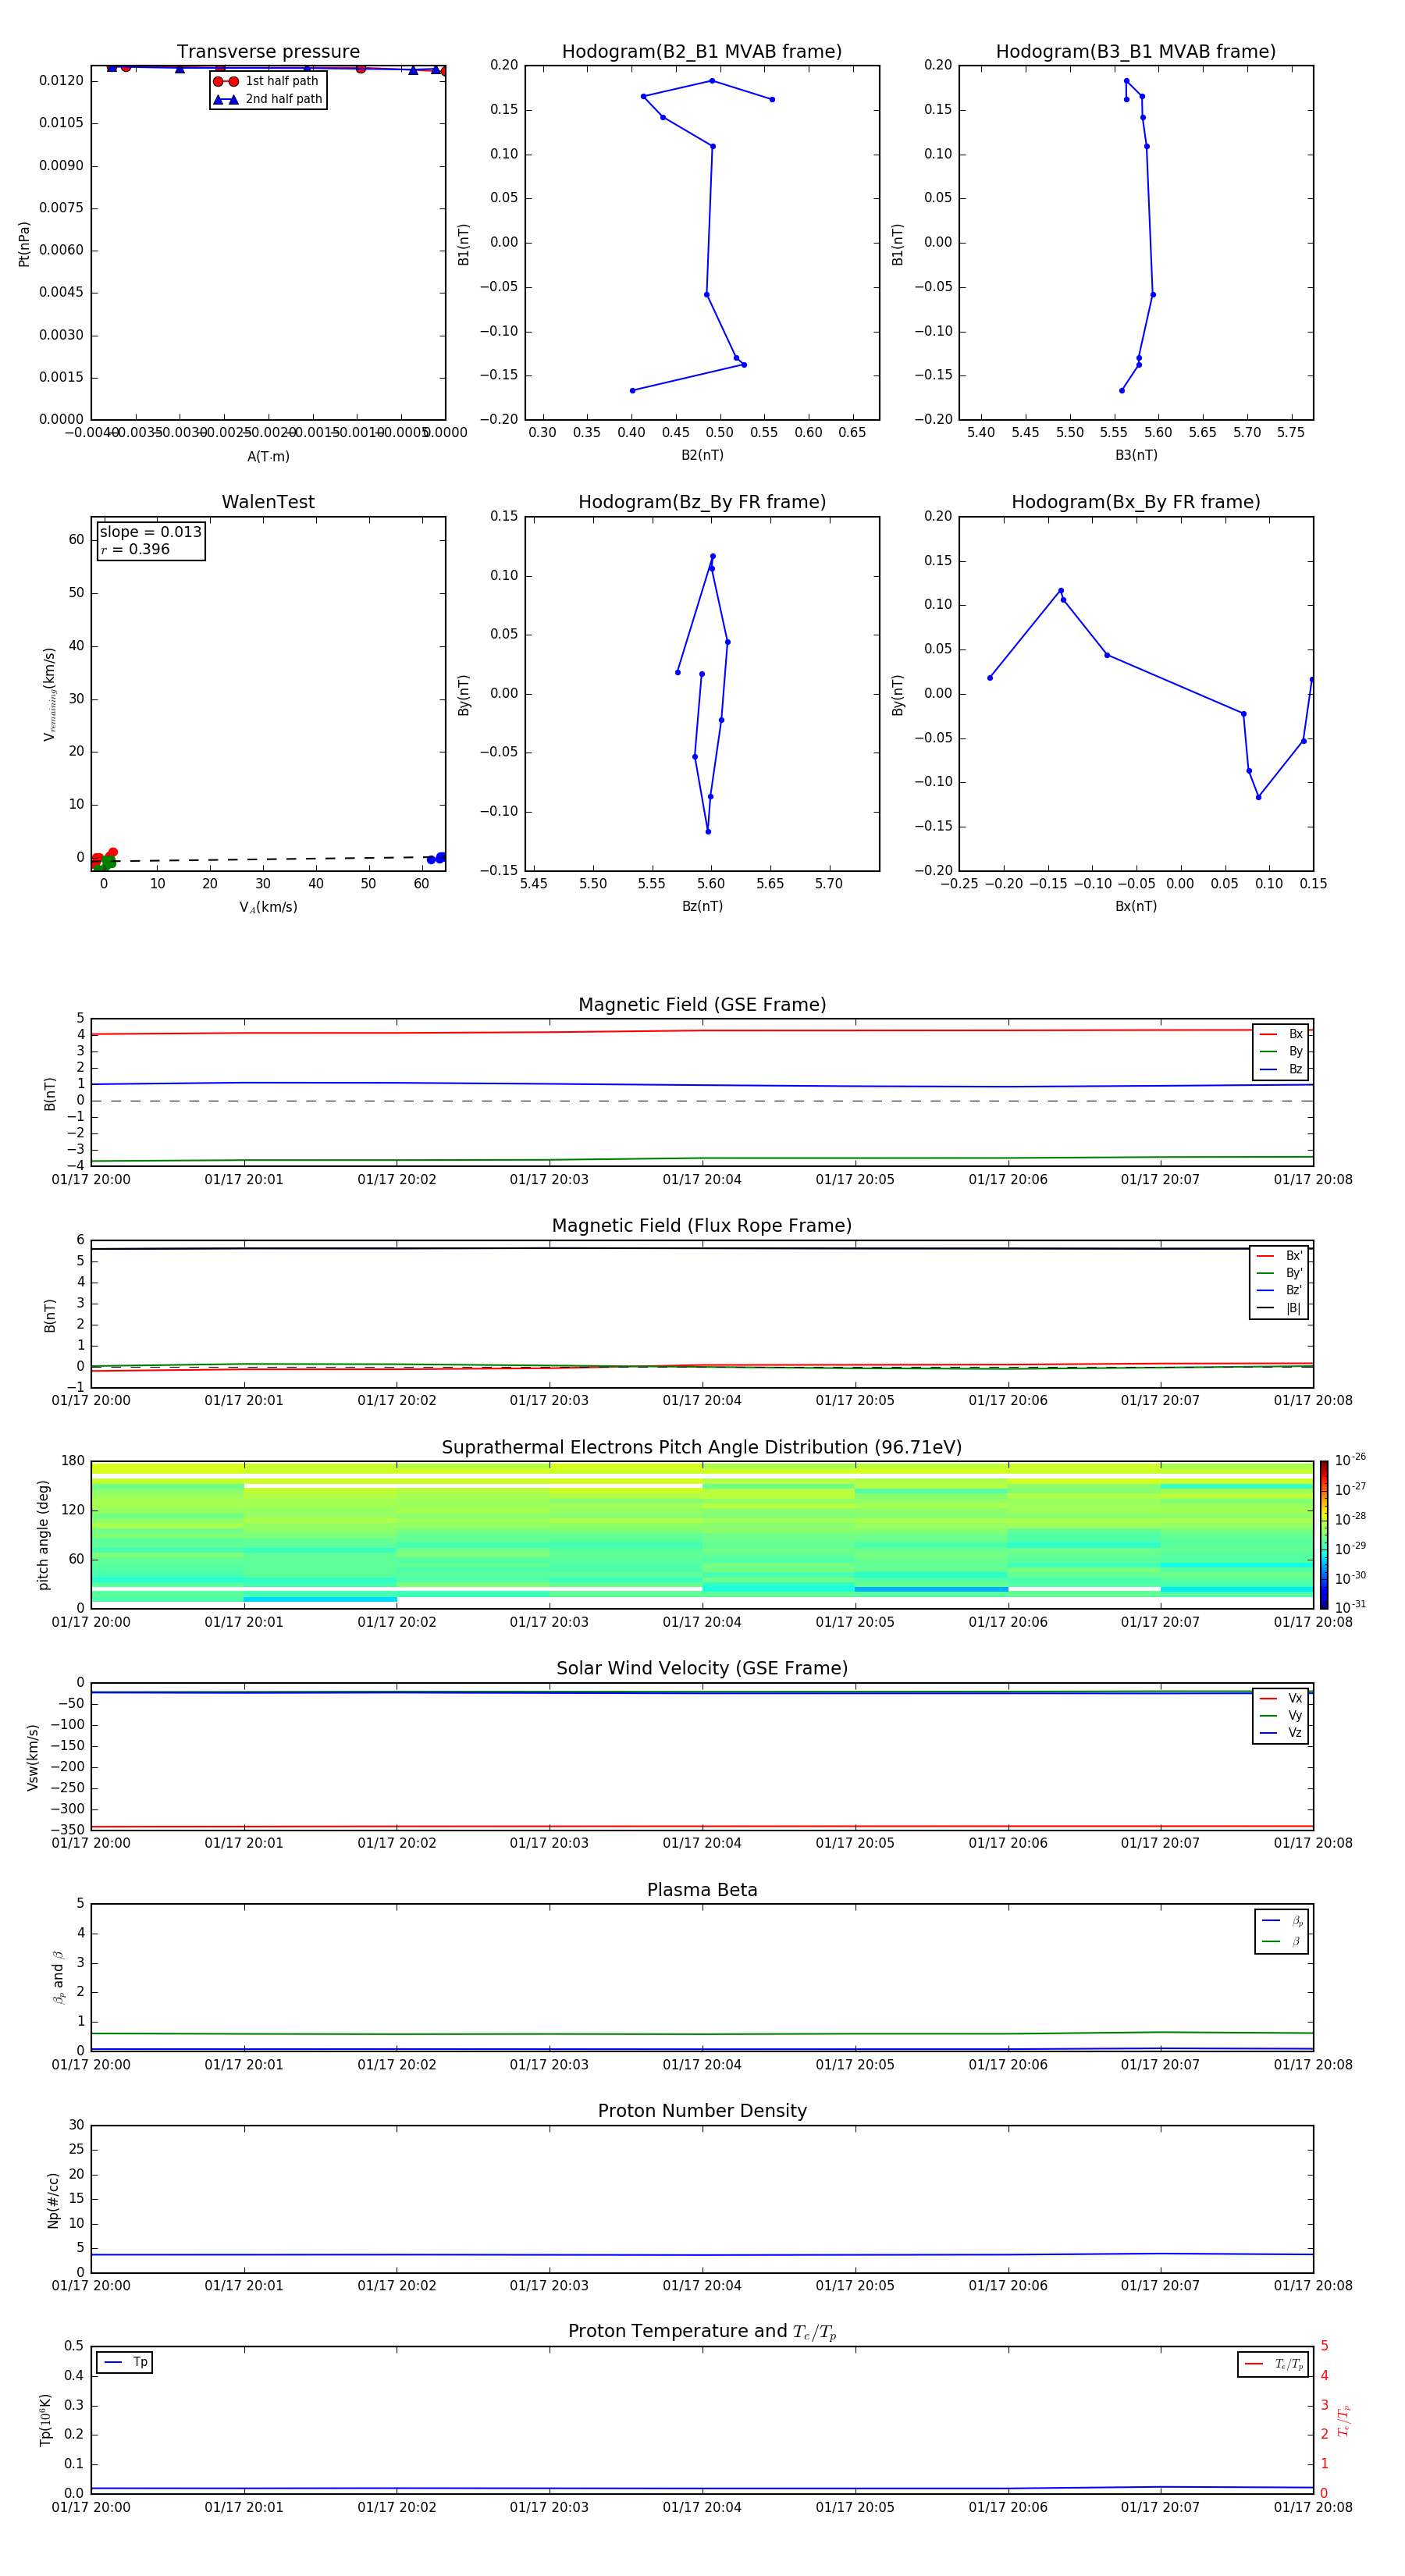
Task: Click the green β entry in Plasma Beta legend
Action: (1282, 1942)
